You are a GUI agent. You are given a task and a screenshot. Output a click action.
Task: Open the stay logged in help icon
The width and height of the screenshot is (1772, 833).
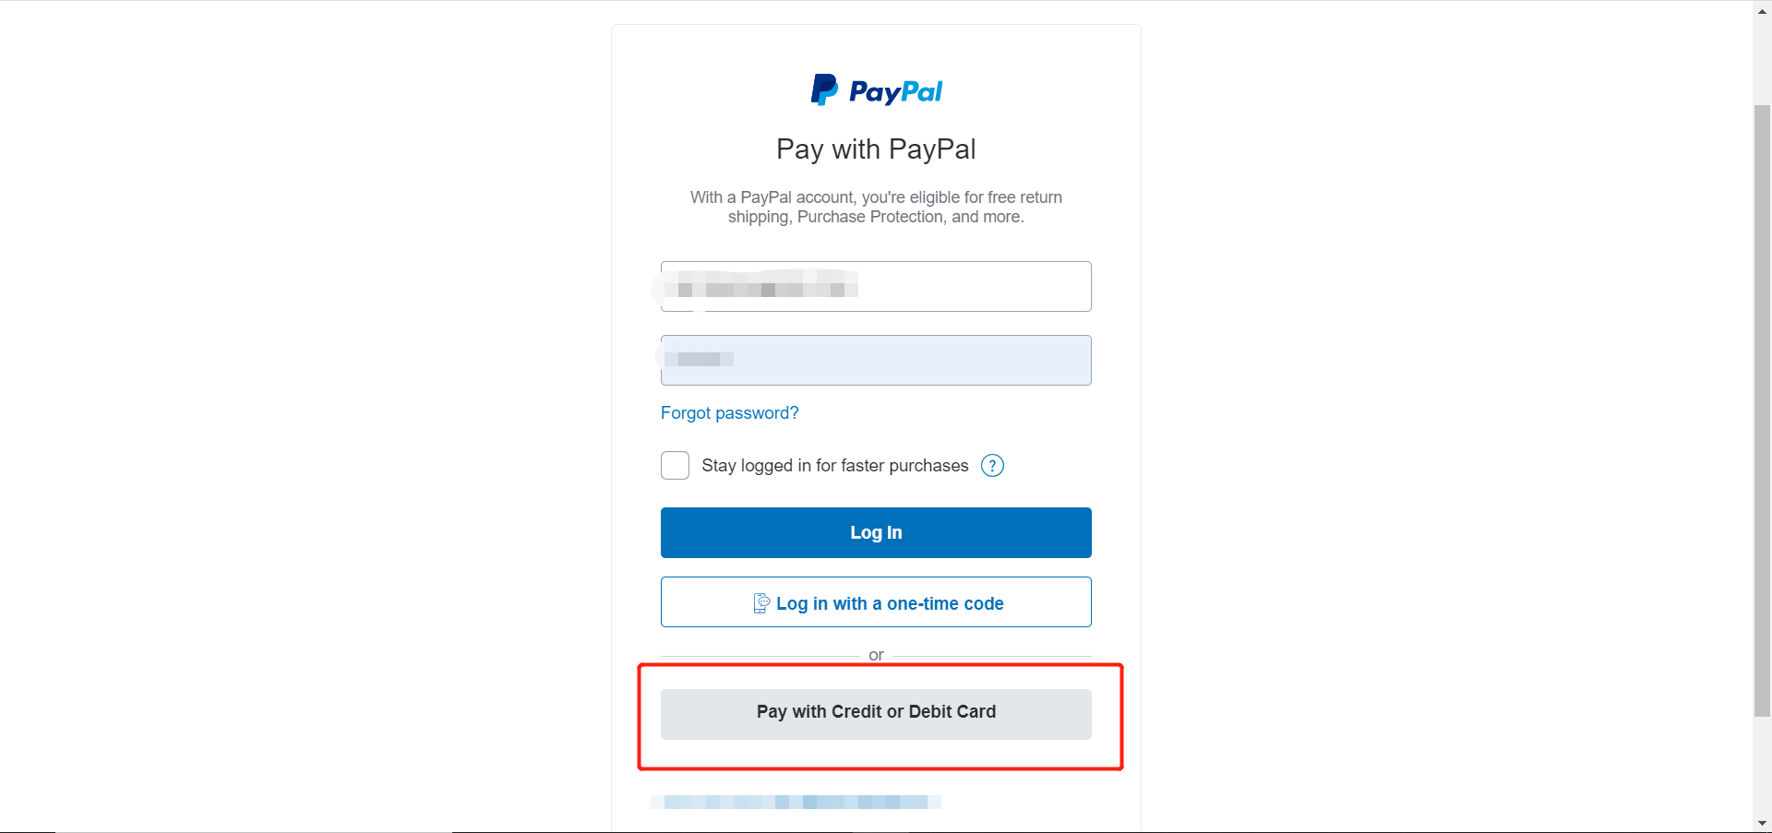[x=992, y=466]
